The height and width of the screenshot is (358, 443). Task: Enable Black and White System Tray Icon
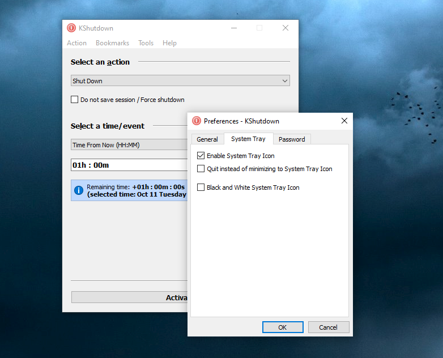pos(201,187)
